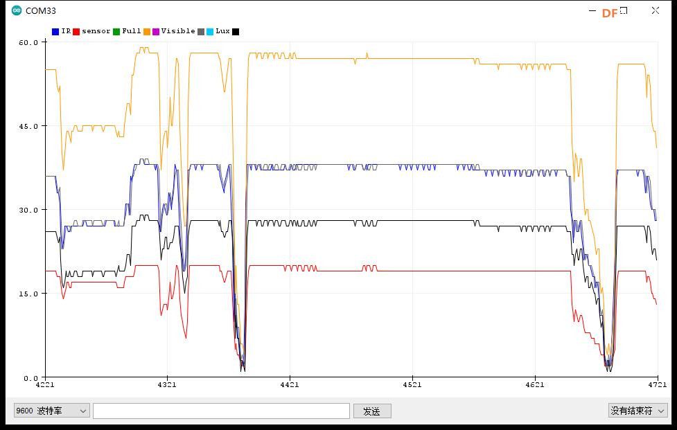Click the cyan swatch before Lux

tap(210, 31)
